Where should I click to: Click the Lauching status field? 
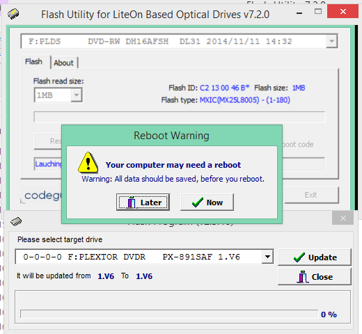point(48,164)
